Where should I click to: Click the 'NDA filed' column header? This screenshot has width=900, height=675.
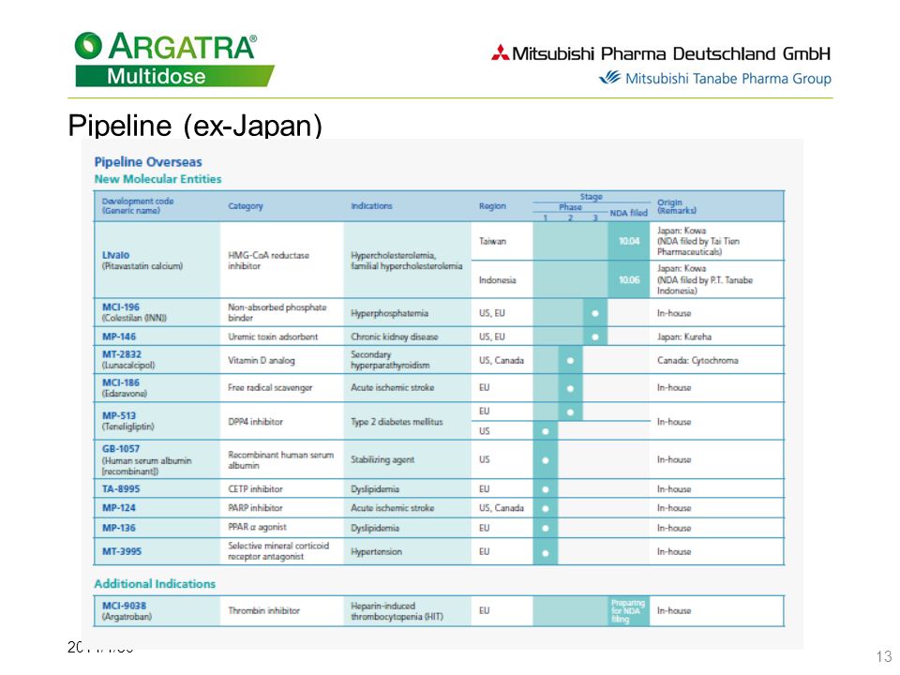pyautogui.click(x=628, y=213)
